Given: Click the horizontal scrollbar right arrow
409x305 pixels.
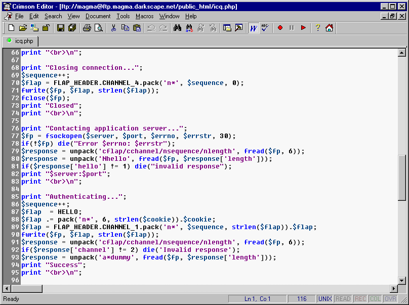Looking at the screenshot, I should coord(394,289).
